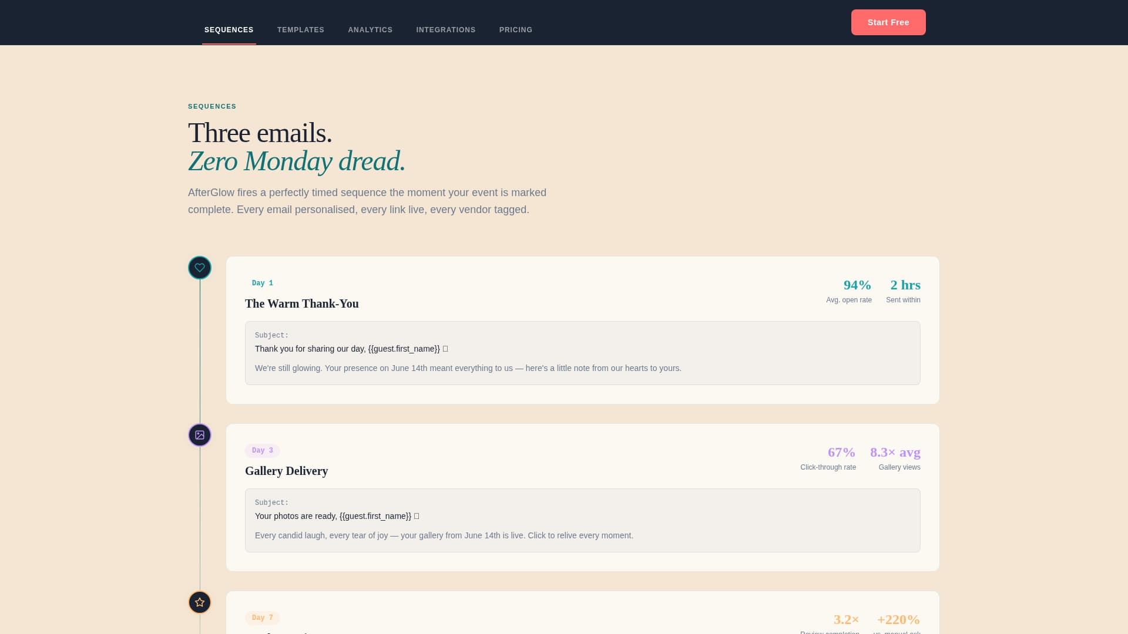Click the Day 3 badge on Gallery Delivery
The image size is (1128, 634).
tap(262, 450)
